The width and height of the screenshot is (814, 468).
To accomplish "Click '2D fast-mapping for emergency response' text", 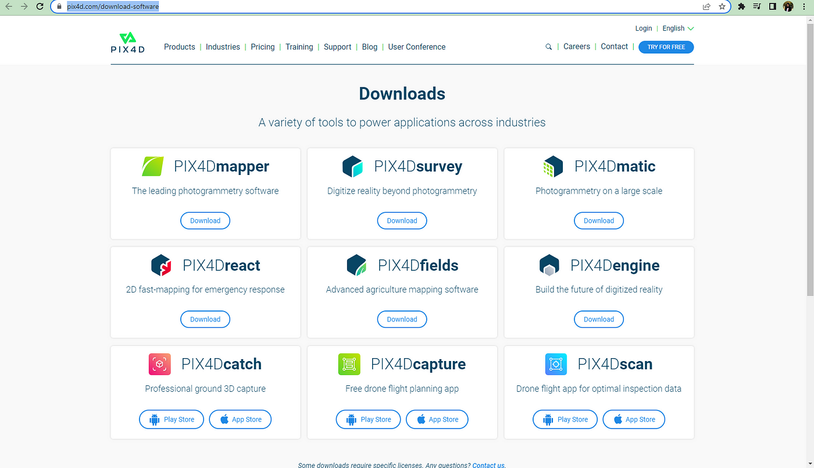I will [x=205, y=290].
